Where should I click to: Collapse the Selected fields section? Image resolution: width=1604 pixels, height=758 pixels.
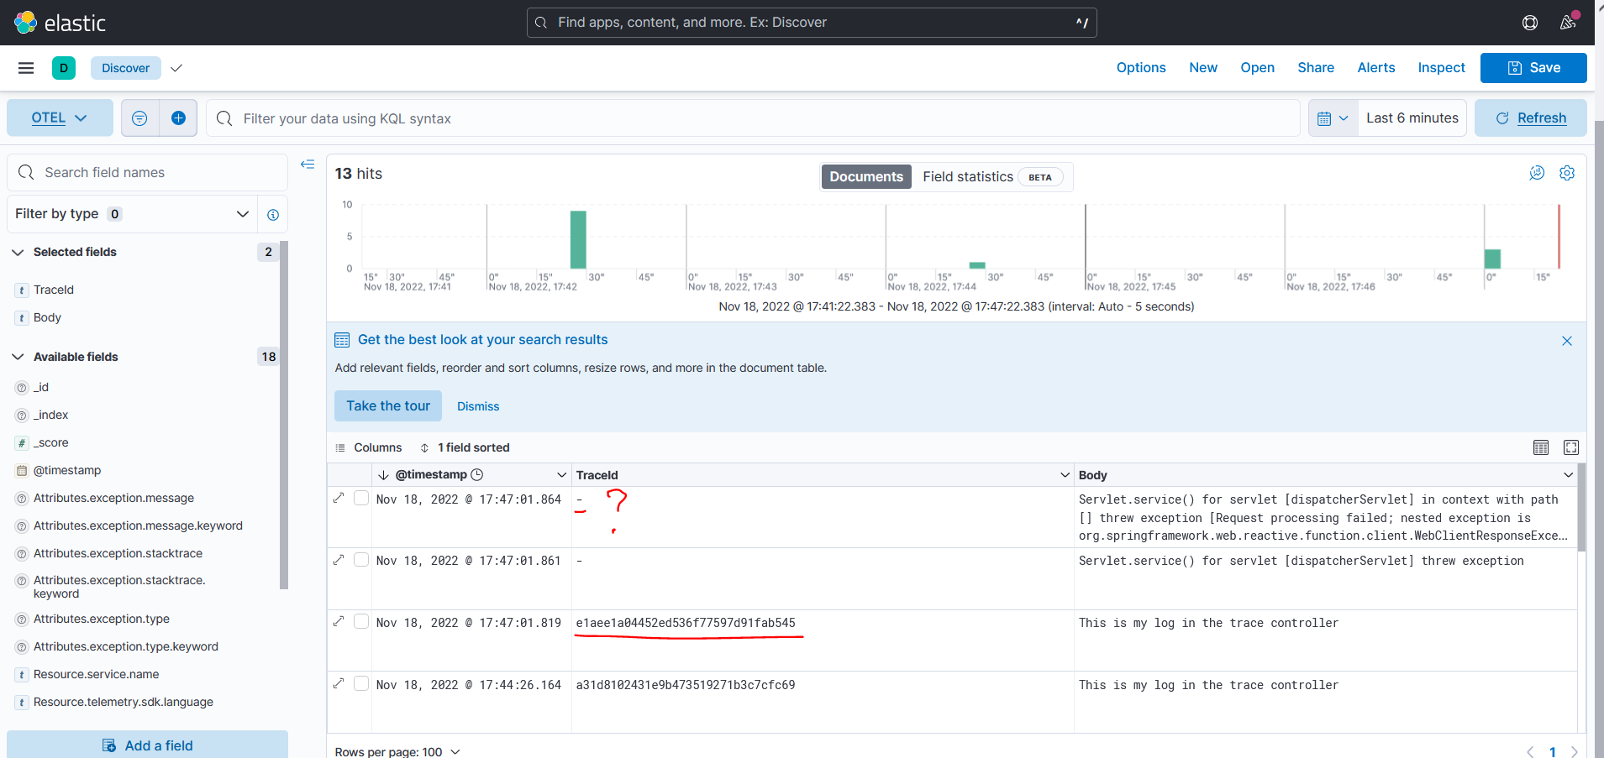(18, 252)
